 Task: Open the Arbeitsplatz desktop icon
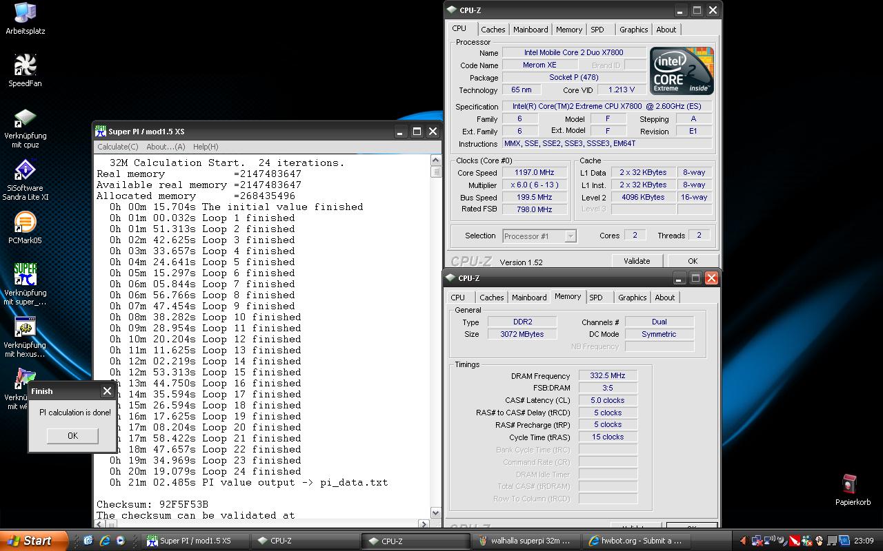pyautogui.click(x=26, y=19)
